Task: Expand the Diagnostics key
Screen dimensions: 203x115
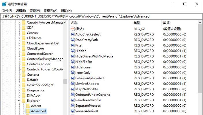Action: tap(19, 90)
